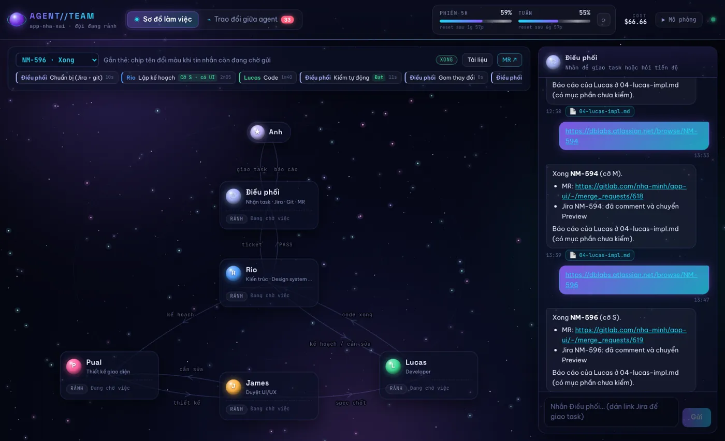The height and width of the screenshot is (441, 725).
Task: Open the dblabs Jira link for NM-596
Action: point(631,280)
